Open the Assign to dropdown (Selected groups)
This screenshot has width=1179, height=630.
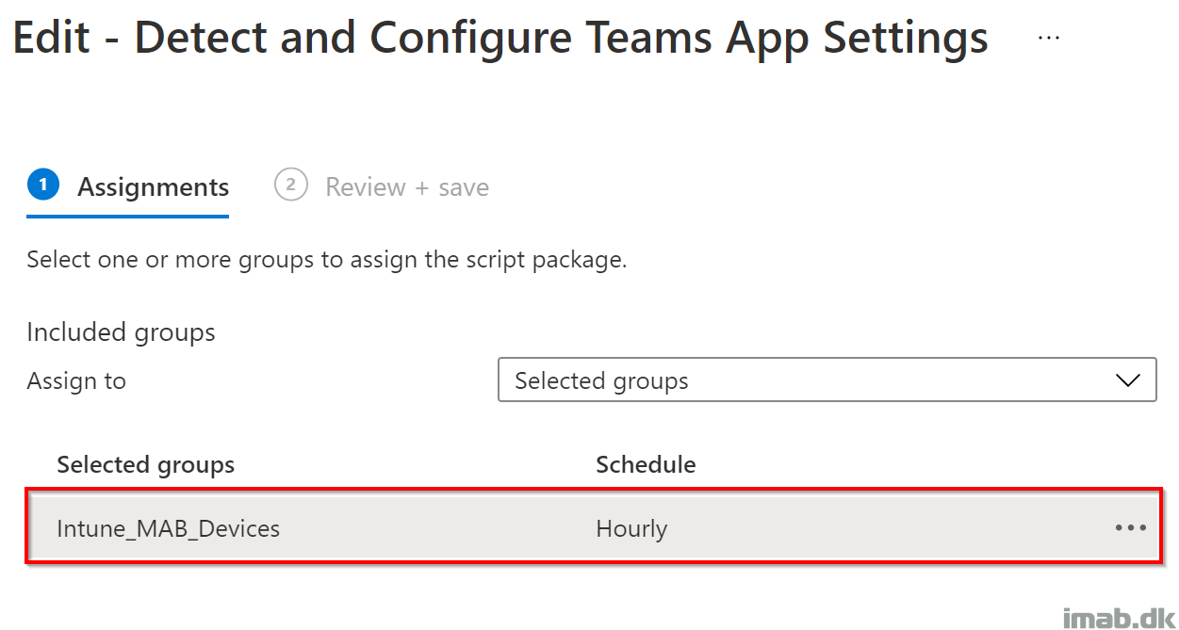pyautogui.click(x=827, y=380)
